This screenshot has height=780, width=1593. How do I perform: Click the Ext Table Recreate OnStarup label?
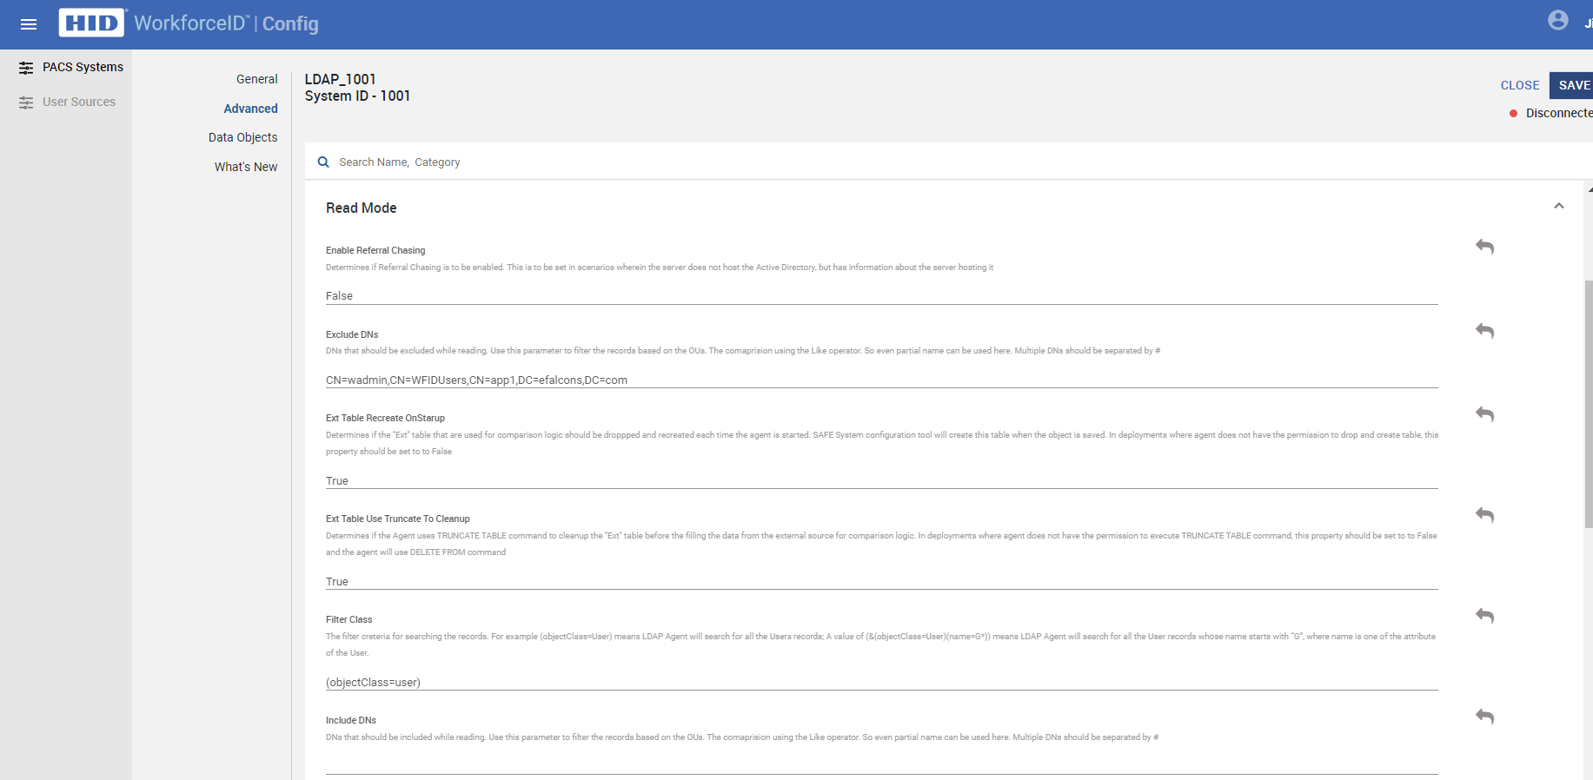pyautogui.click(x=385, y=418)
